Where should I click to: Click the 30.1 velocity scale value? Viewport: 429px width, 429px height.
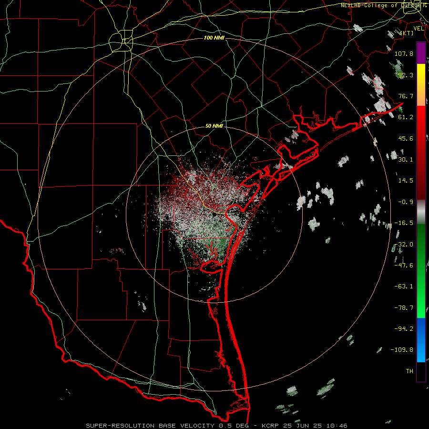tap(406, 160)
